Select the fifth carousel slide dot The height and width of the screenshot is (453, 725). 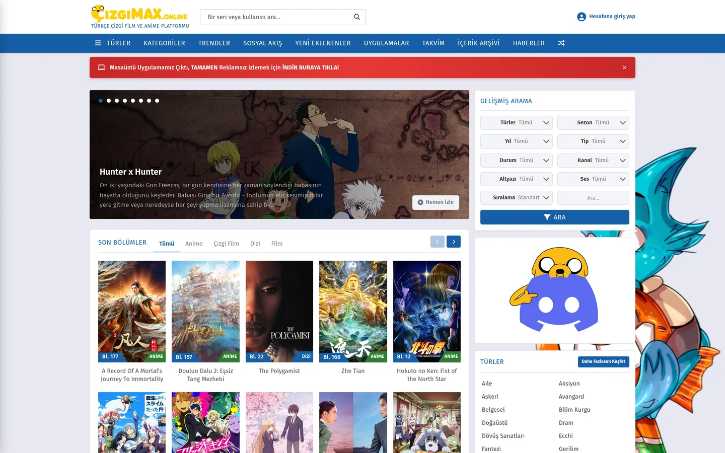pos(133,101)
